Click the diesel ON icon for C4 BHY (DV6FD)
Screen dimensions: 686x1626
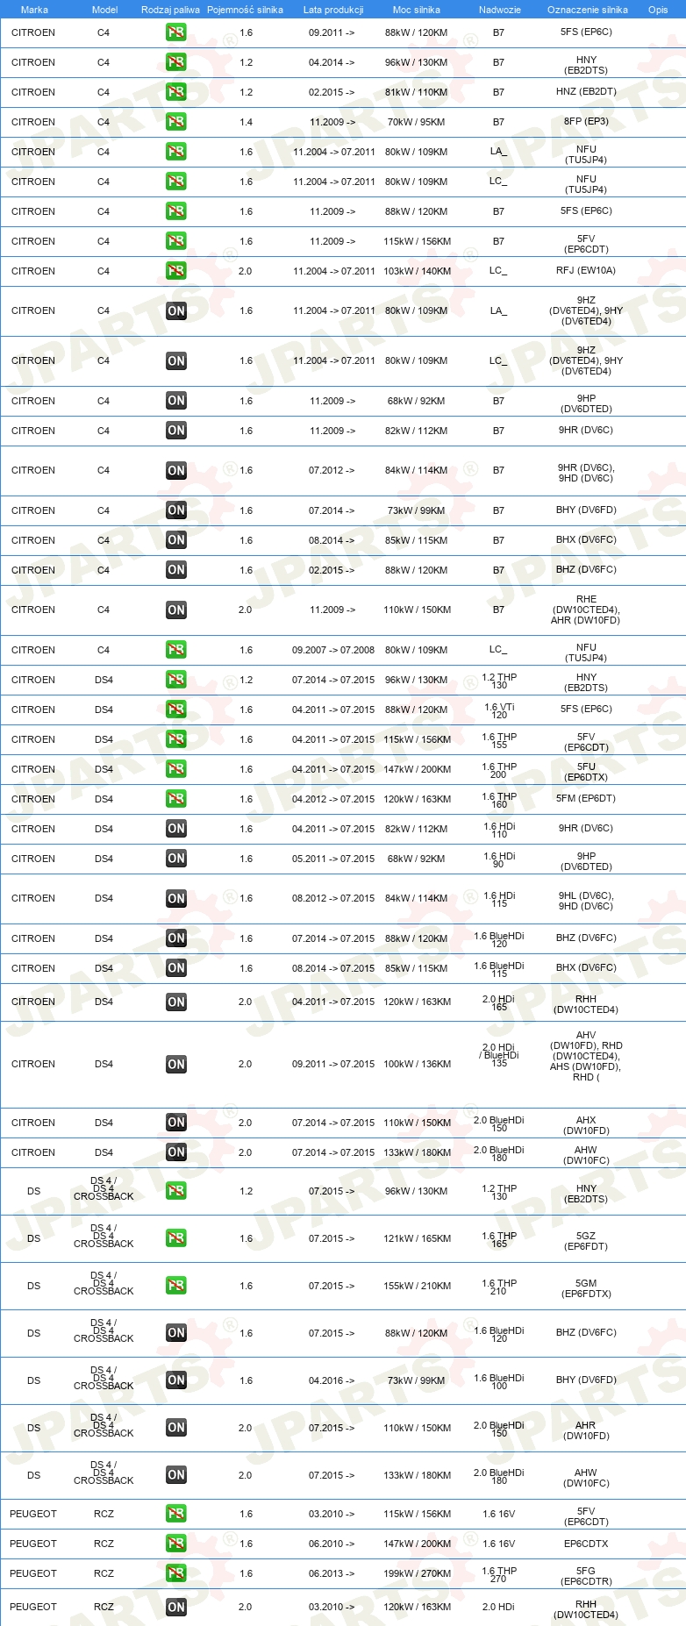pyautogui.click(x=176, y=510)
